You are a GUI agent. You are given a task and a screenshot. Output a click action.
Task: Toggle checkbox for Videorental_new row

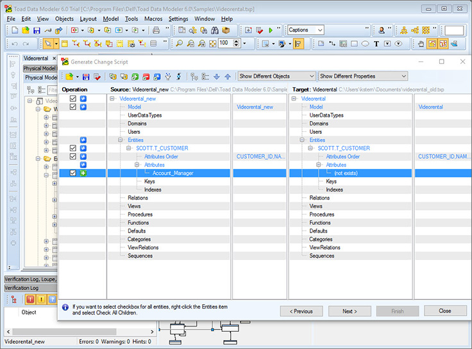[73, 99]
